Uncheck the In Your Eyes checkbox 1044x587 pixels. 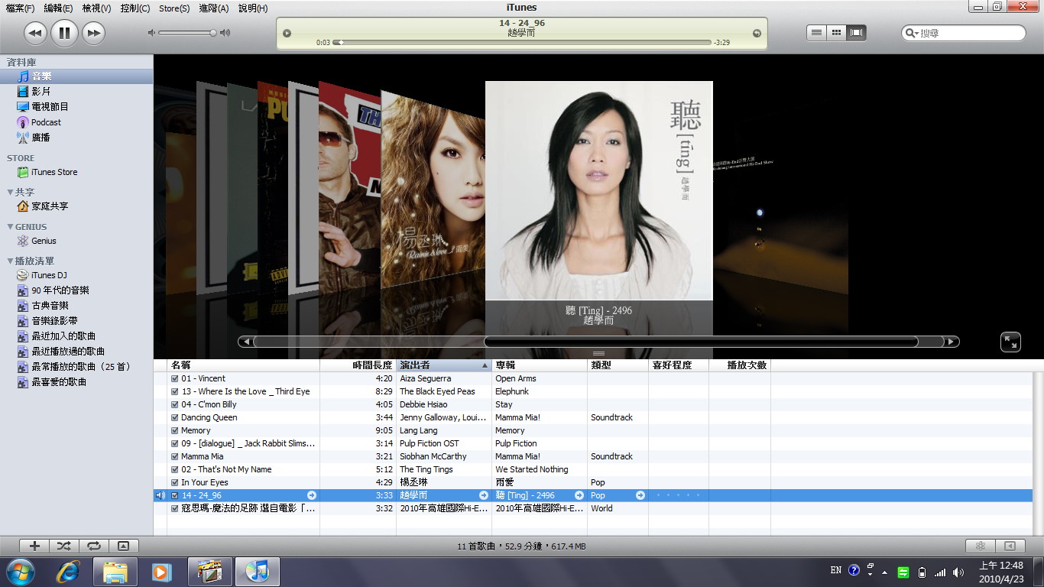pos(175,482)
